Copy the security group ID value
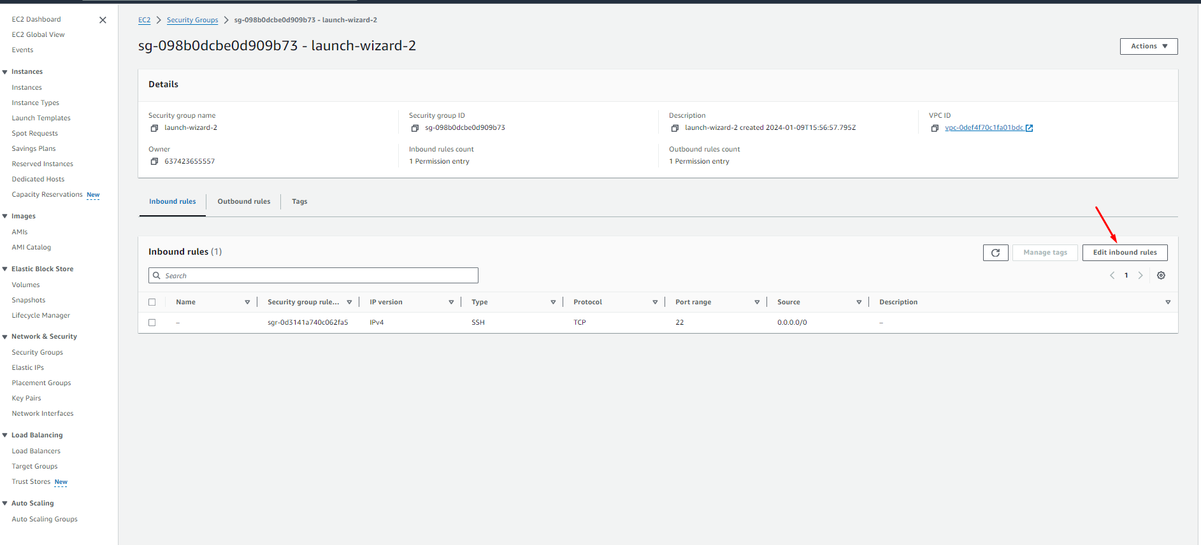This screenshot has width=1201, height=545. tap(415, 128)
